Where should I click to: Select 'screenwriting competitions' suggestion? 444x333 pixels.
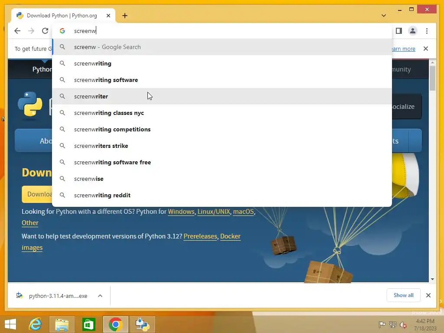(222, 129)
